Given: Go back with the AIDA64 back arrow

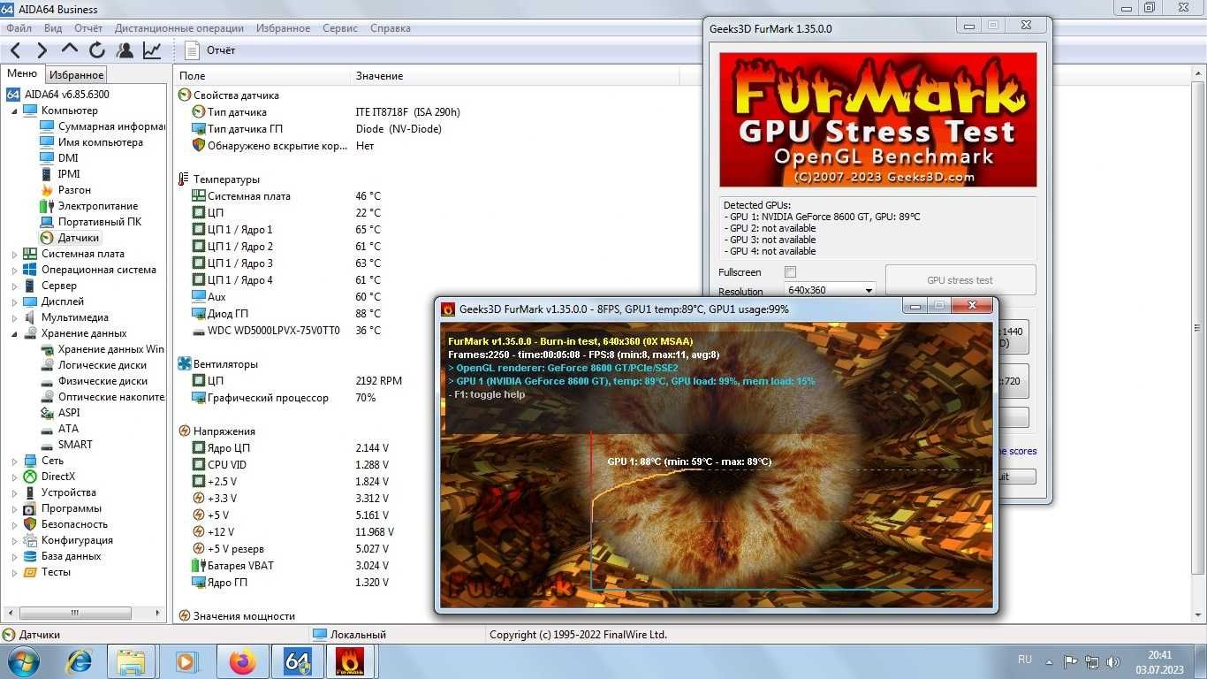Looking at the screenshot, I should pyautogui.click(x=15, y=50).
